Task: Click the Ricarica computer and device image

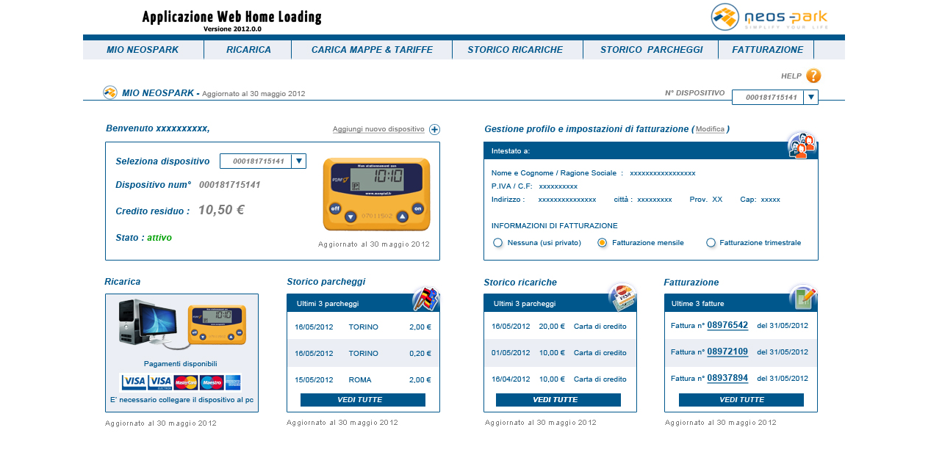Action: (x=182, y=324)
